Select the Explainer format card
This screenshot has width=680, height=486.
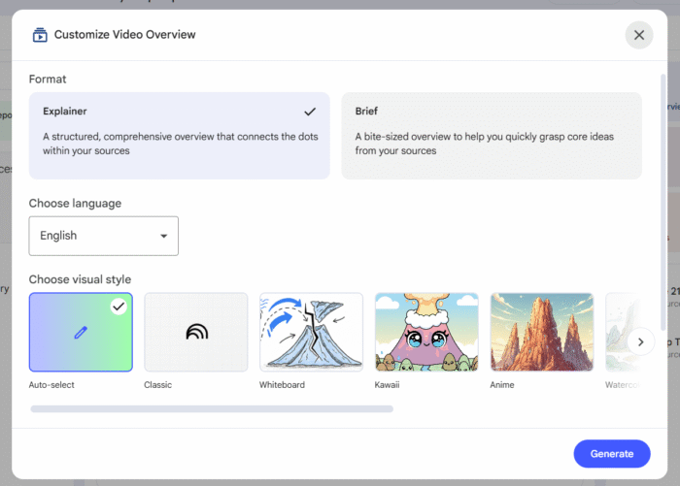pos(180,136)
